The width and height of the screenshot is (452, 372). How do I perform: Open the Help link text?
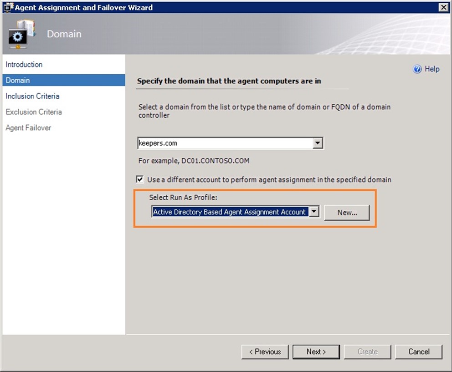(x=432, y=69)
